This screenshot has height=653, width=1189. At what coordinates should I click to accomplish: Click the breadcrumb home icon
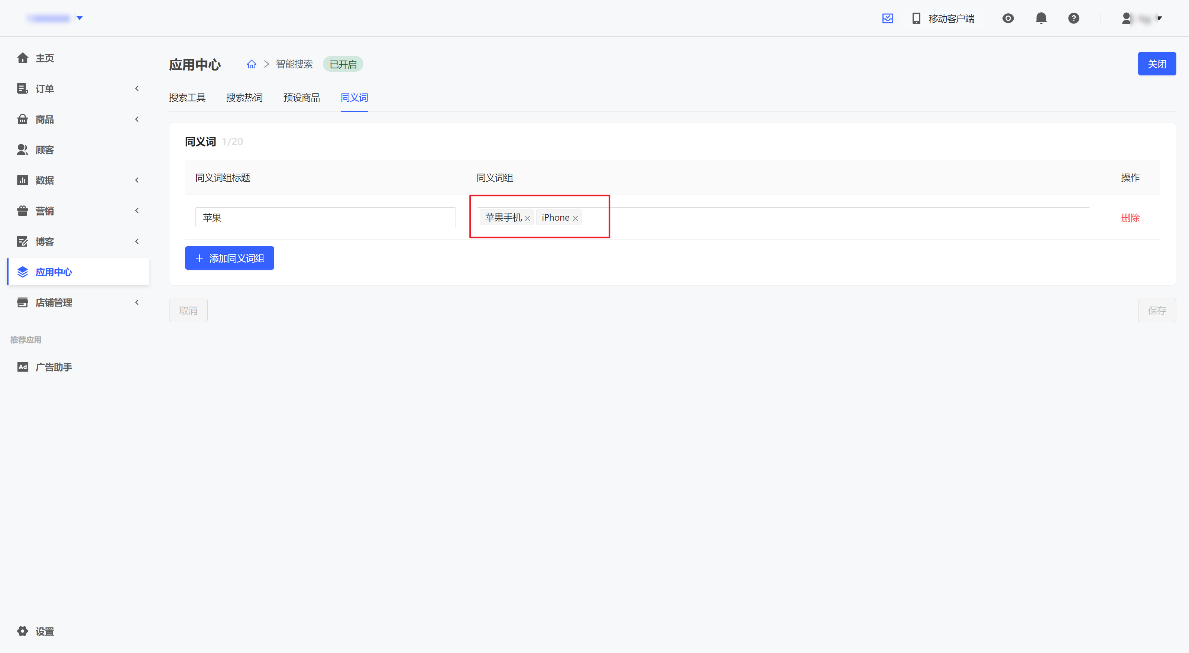pos(252,64)
